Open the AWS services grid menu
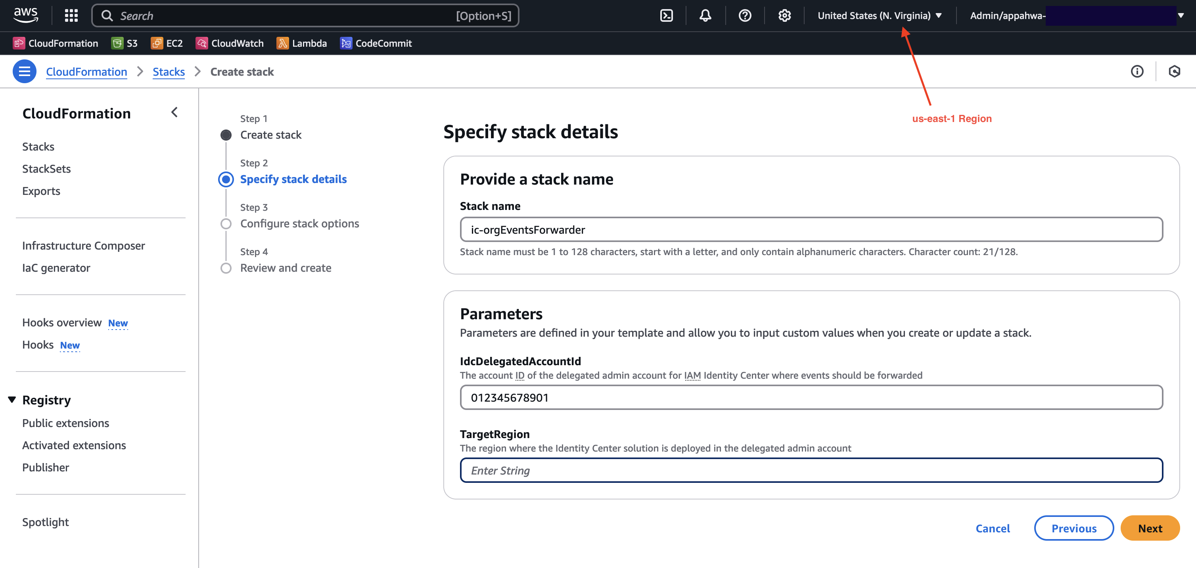Viewport: 1196px width, 568px height. (71, 15)
